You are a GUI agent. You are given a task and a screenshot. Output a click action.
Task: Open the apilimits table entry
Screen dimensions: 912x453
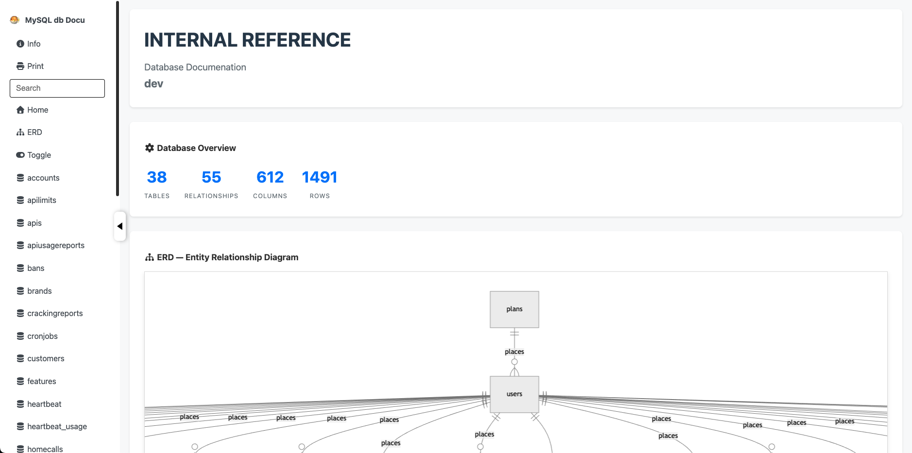pyautogui.click(x=41, y=200)
